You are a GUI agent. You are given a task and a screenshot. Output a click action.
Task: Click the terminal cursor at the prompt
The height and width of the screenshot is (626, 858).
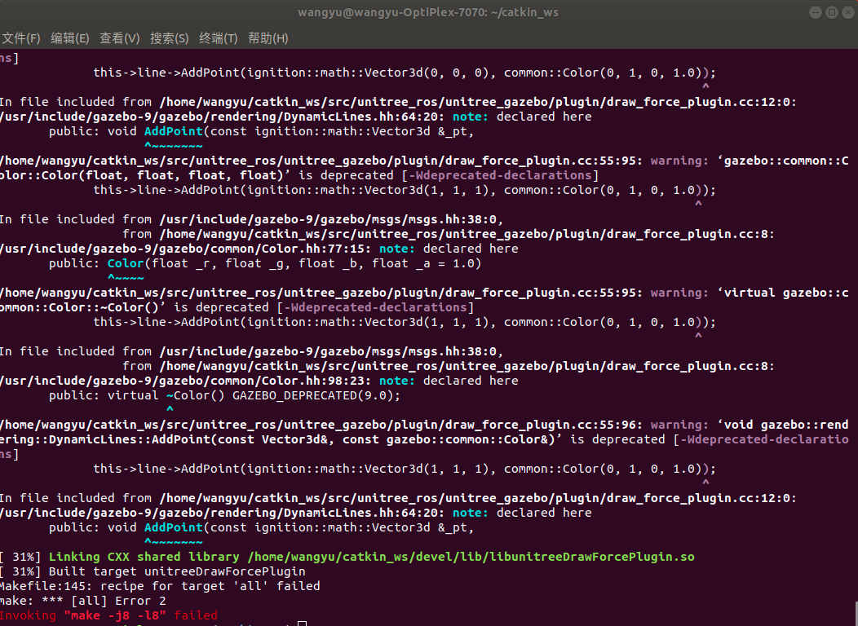coord(302,624)
